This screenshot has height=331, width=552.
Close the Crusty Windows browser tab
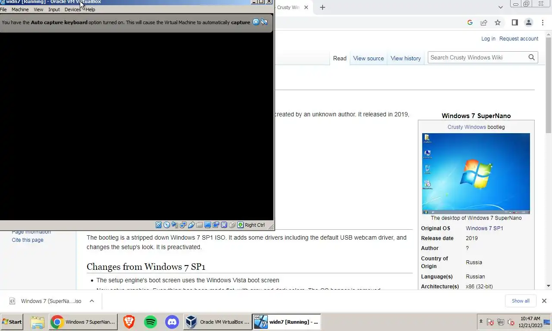click(x=306, y=7)
